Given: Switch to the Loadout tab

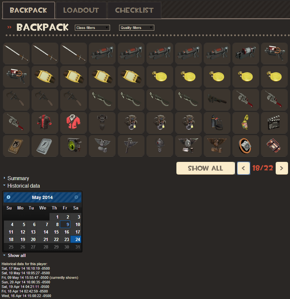Looking at the screenshot, I should [81, 10].
